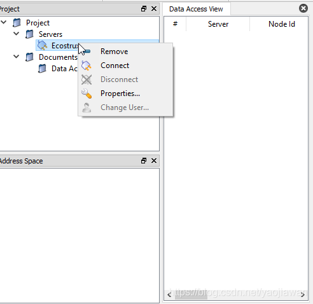
Task: Float the Project panel with undock icon
Action: click(x=144, y=9)
